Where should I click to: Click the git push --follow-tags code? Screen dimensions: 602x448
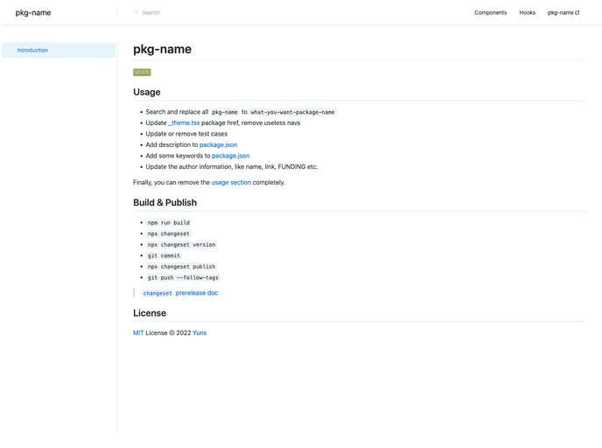point(183,277)
